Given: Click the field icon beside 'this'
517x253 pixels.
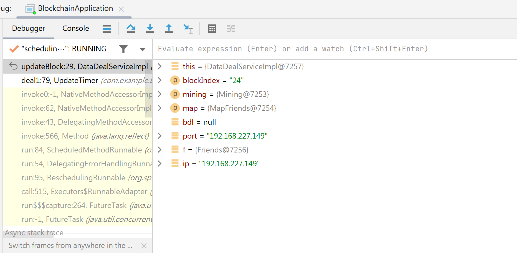Looking at the screenshot, I should tap(175, 66).
